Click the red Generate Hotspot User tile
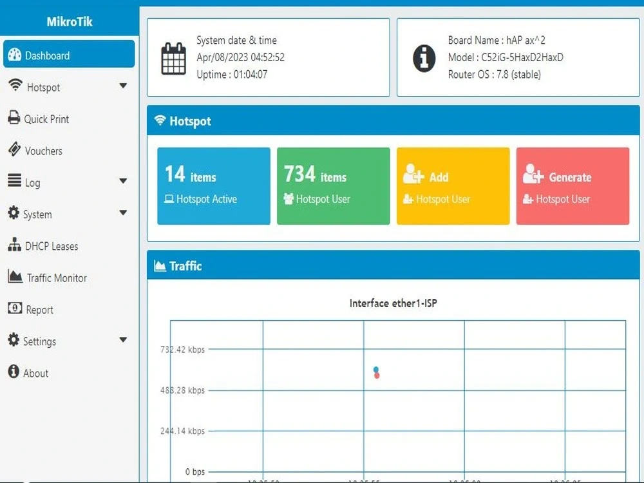 [x=573, y=186]
